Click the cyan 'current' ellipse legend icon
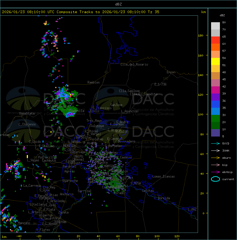Viewport: 237px width, 240px height. pos(215,179)
